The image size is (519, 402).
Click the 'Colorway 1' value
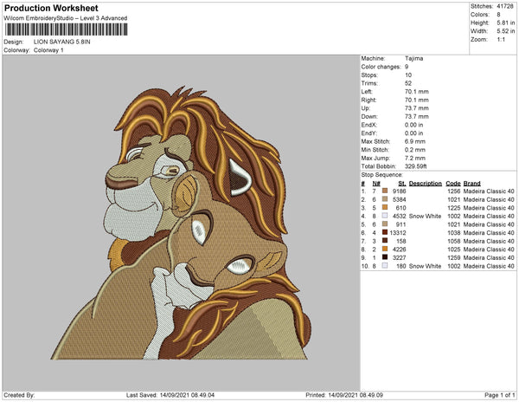pyautogui.click(x=48, y=50)
